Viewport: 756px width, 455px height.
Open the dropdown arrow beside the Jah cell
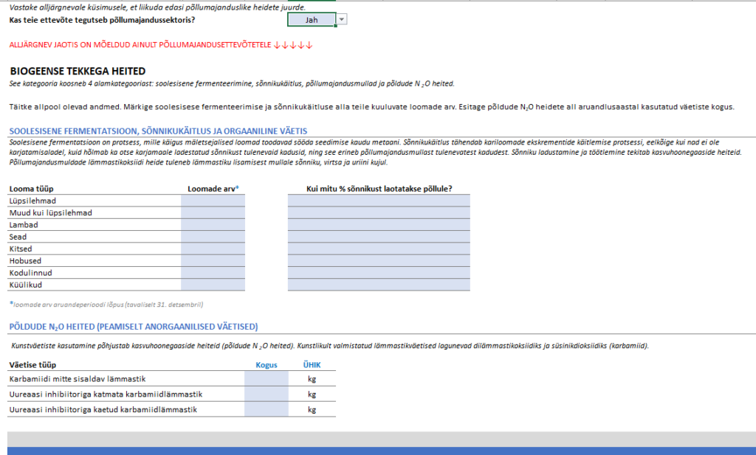(x=341, y=20)
